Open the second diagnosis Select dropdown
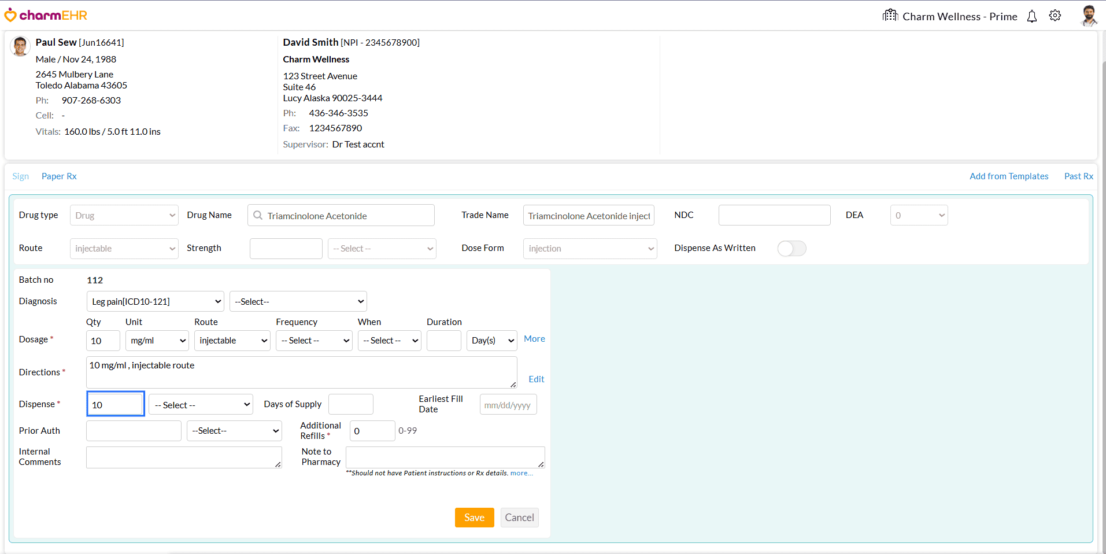 coord(298,301)
